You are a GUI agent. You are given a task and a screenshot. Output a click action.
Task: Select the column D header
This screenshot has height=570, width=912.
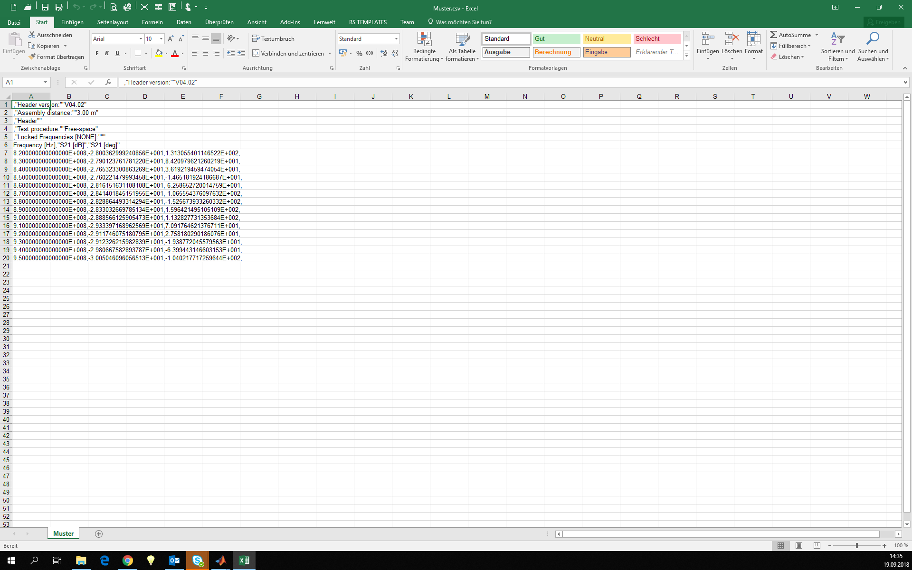click(x=145, y=96)
